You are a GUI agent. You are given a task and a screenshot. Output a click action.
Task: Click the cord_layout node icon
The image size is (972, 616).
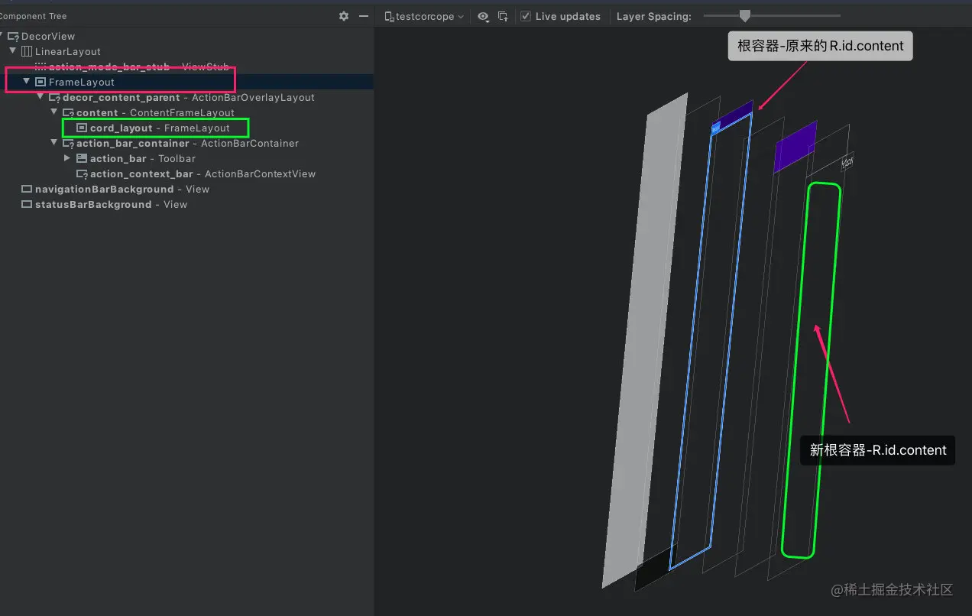(82, 128)
